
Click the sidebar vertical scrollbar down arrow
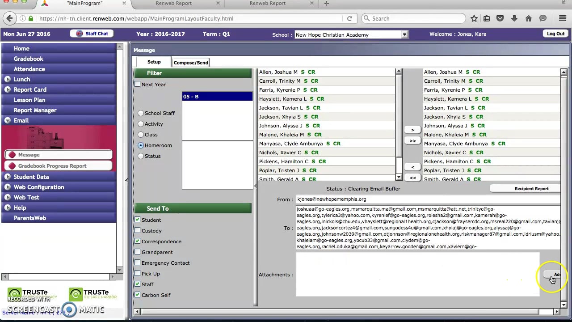(x=119, y=270)
